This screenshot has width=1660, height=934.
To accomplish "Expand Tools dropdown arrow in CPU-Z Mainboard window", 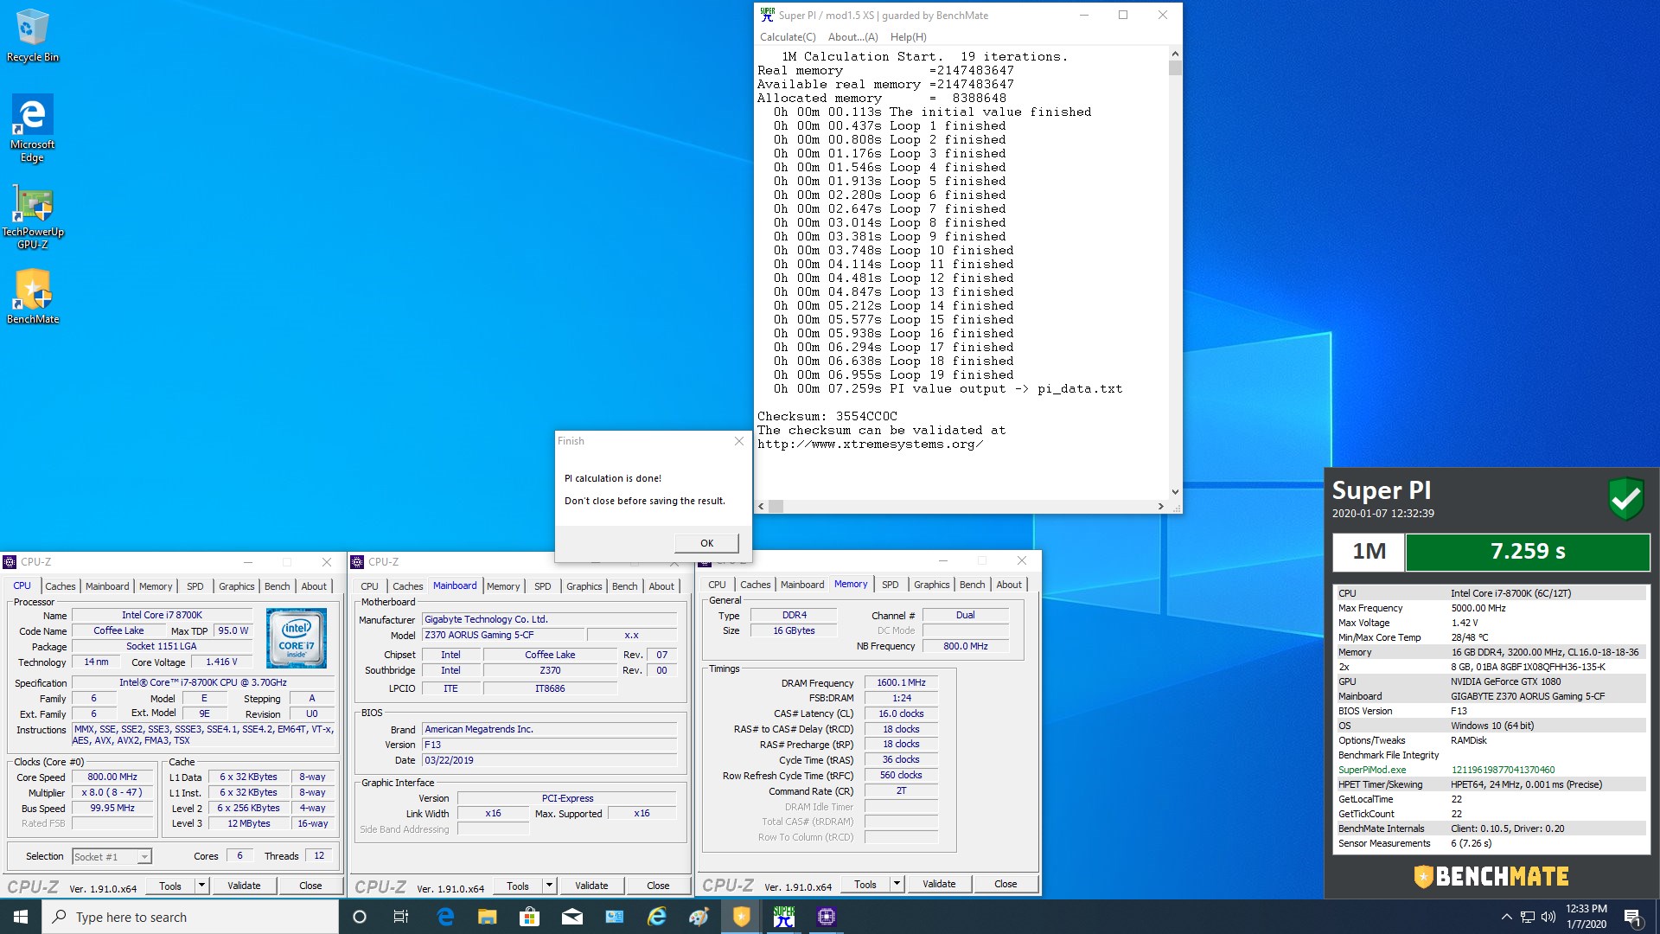I will [x=549, y=886].
